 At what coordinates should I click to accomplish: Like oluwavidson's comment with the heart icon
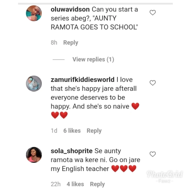153,12
